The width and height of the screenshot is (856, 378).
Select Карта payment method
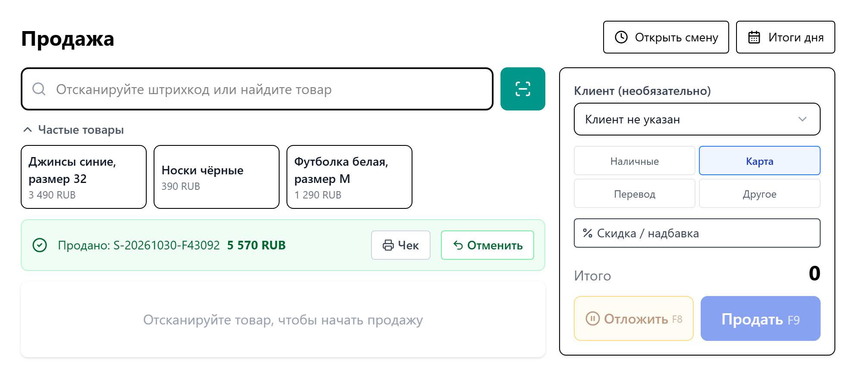(759, 161)
